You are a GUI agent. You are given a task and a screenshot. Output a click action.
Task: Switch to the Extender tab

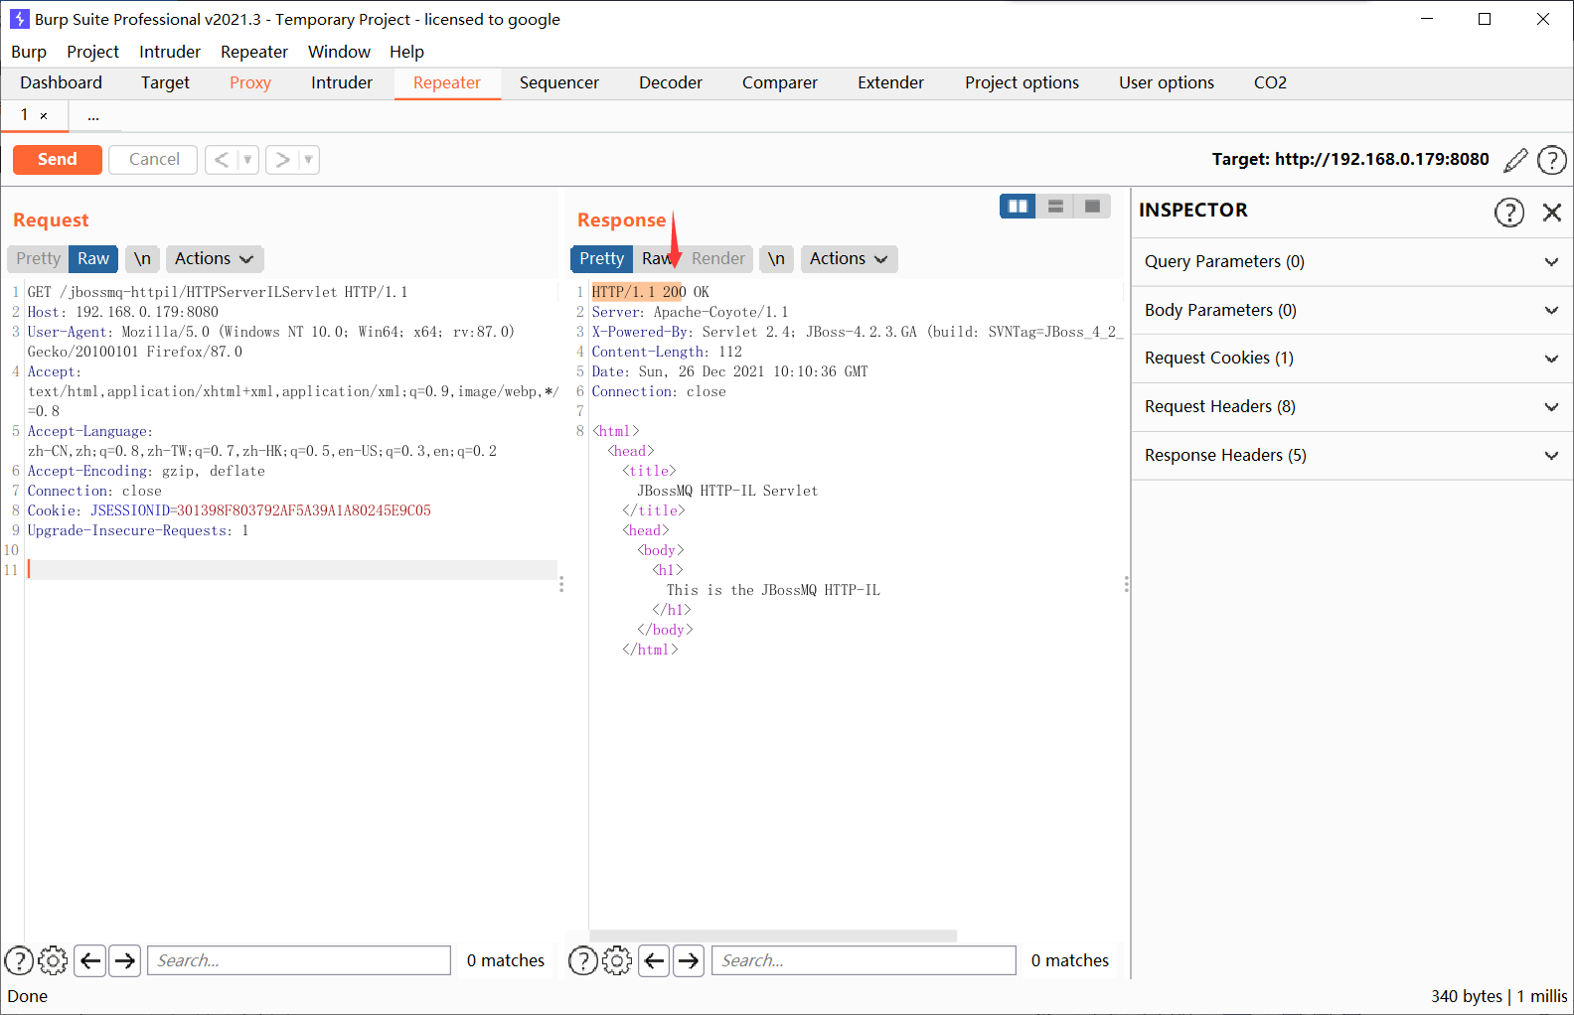coord(891,82)
